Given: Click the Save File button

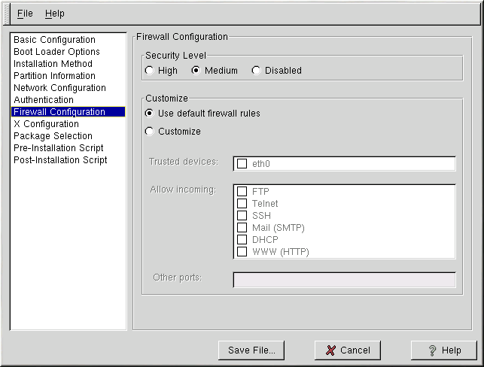Looking at the screenshot, I should pyautogui.click(x=251, y=350).
